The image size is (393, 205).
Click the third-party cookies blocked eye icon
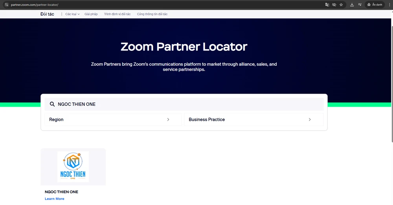coord(334,5)
